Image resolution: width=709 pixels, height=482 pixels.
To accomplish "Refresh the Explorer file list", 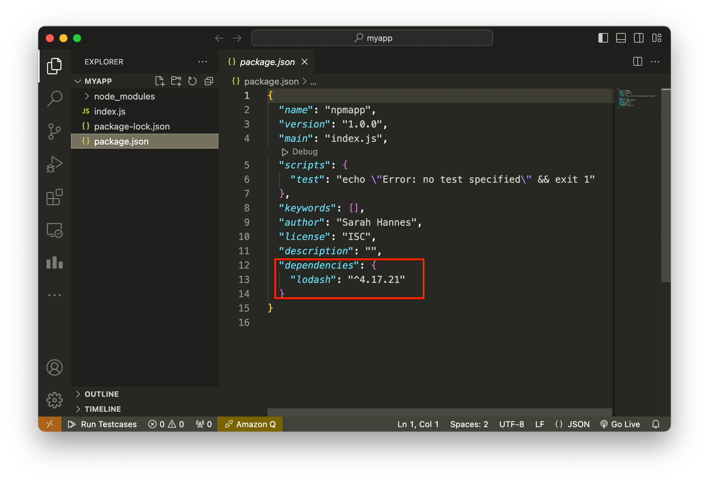I will tap(192, 81).
